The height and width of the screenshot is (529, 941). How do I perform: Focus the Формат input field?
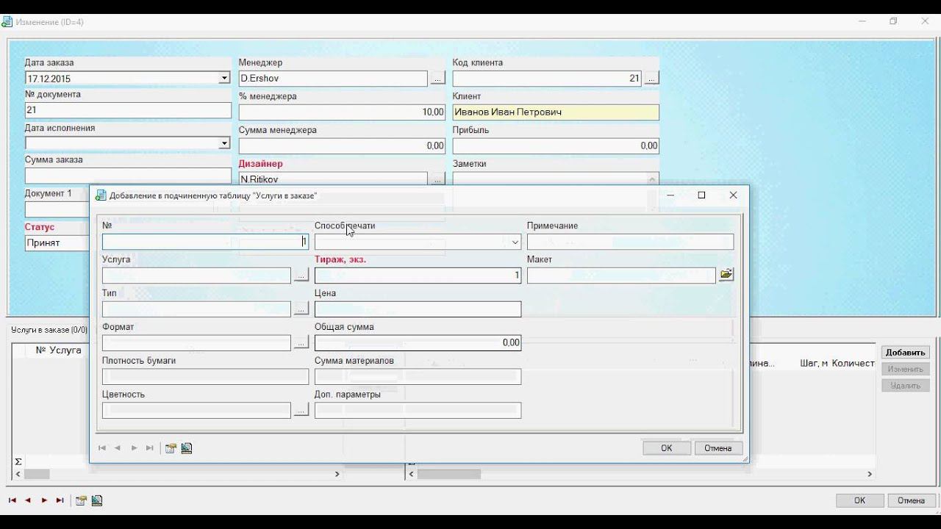(196, 343)
